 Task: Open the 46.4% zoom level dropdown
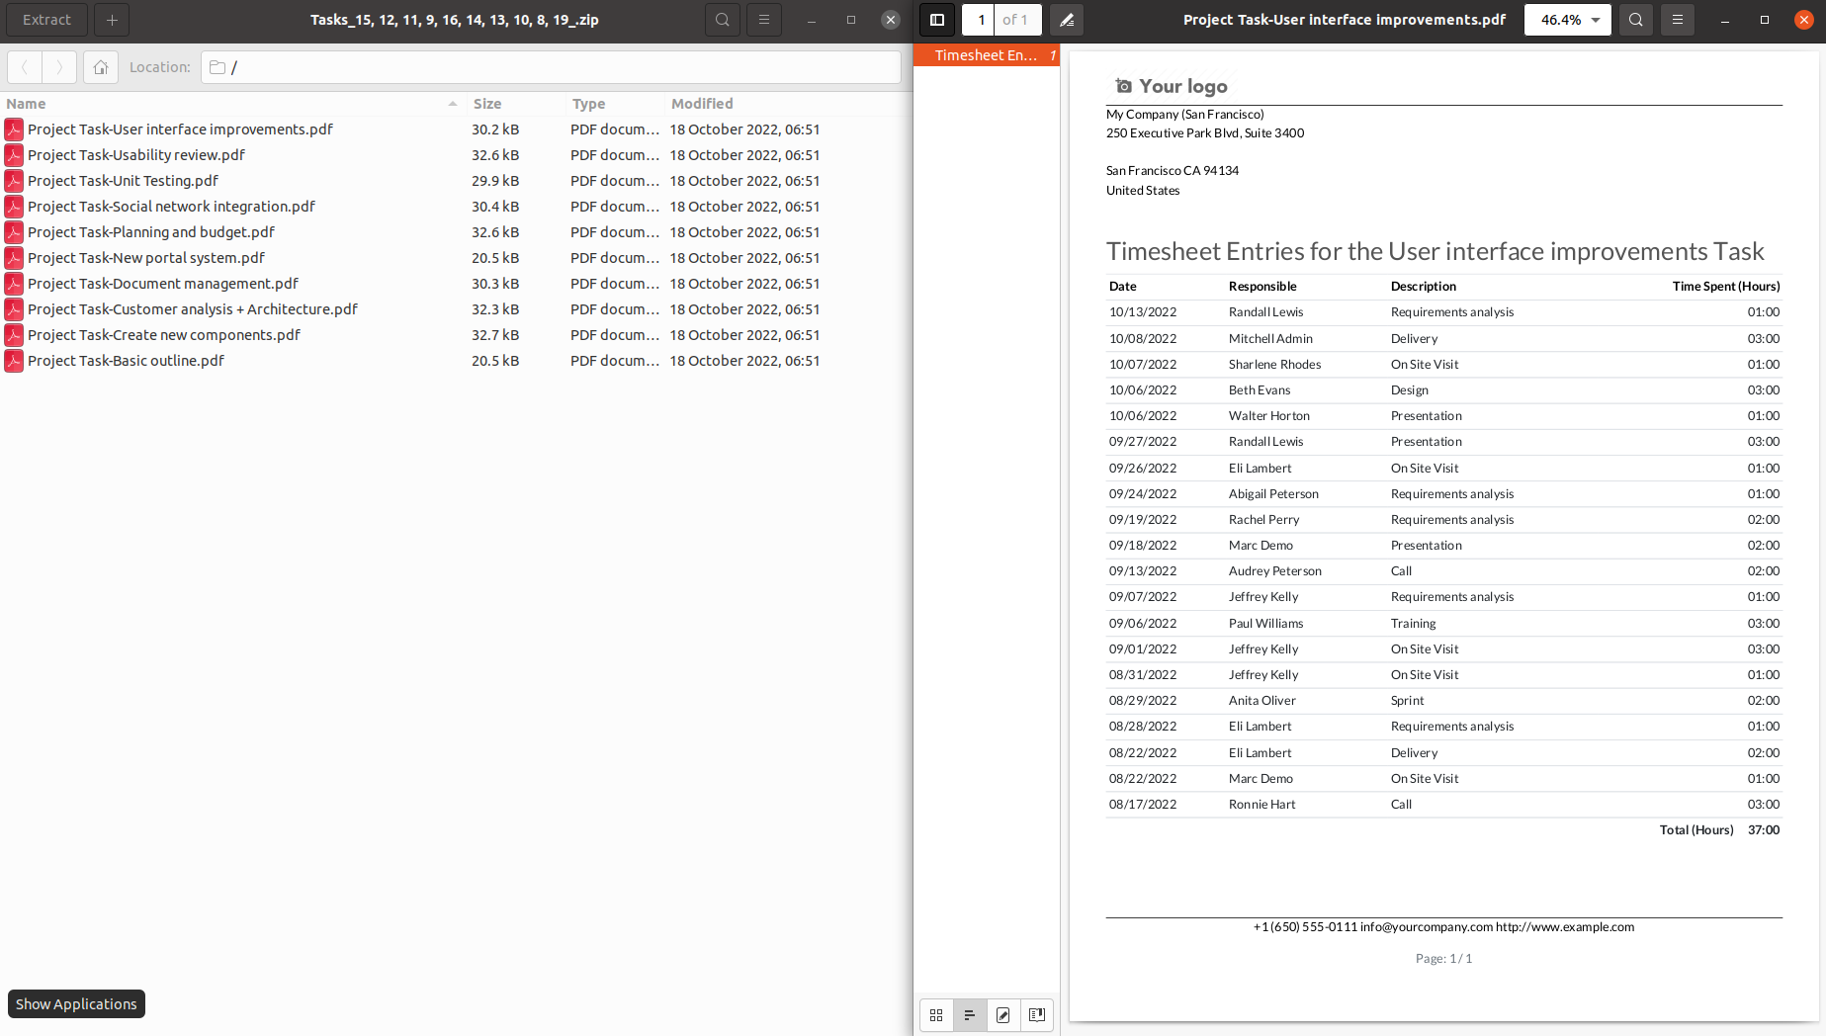click(1568, 20)
